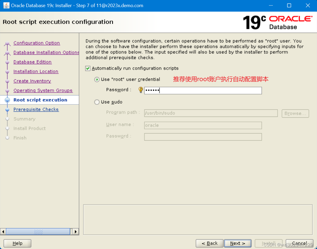Screen dimensions: 317x249
Task: Click the sudo Password field
Action: [203, 137]
